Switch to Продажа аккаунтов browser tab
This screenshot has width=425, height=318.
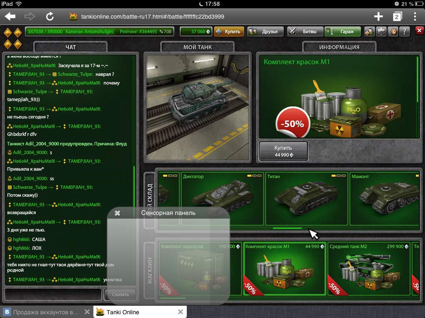[x=46, y=312]
